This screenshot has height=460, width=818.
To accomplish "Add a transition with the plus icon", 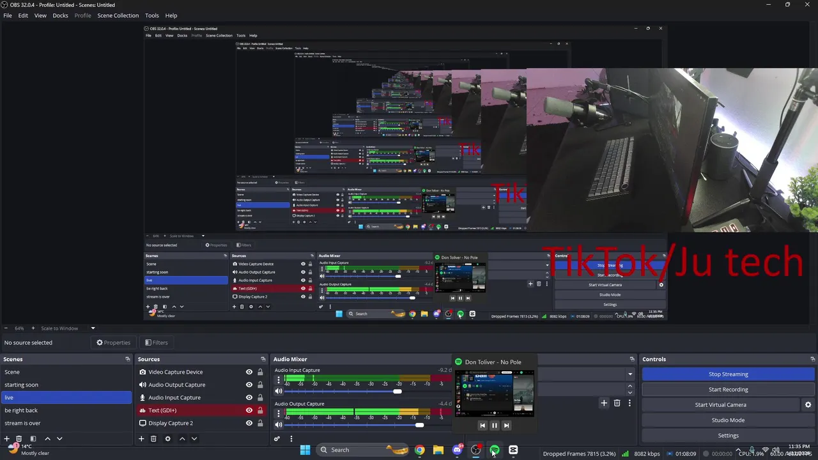I will (x=604, y=403).
